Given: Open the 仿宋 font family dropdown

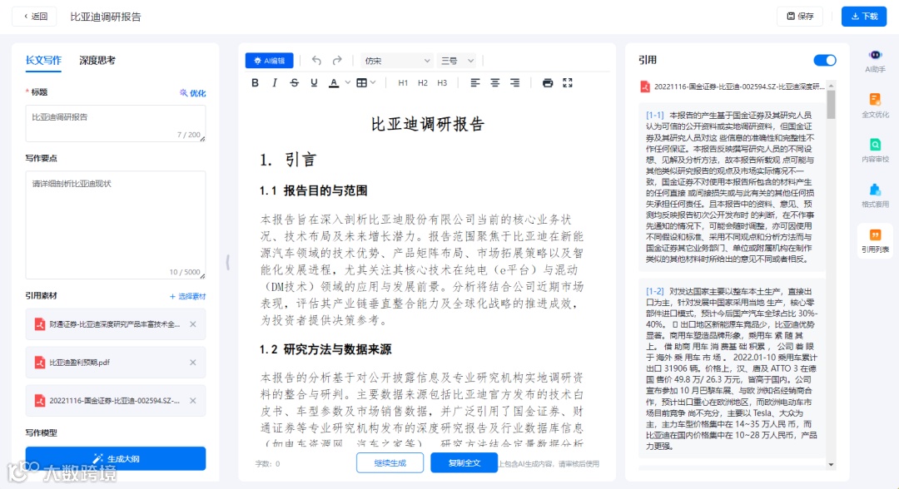Looking at the screenshot, I should pos(397,61).
